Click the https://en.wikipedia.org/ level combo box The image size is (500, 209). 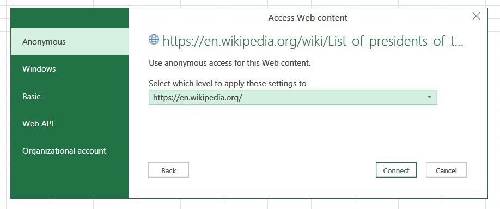click(x=292, y=97)
